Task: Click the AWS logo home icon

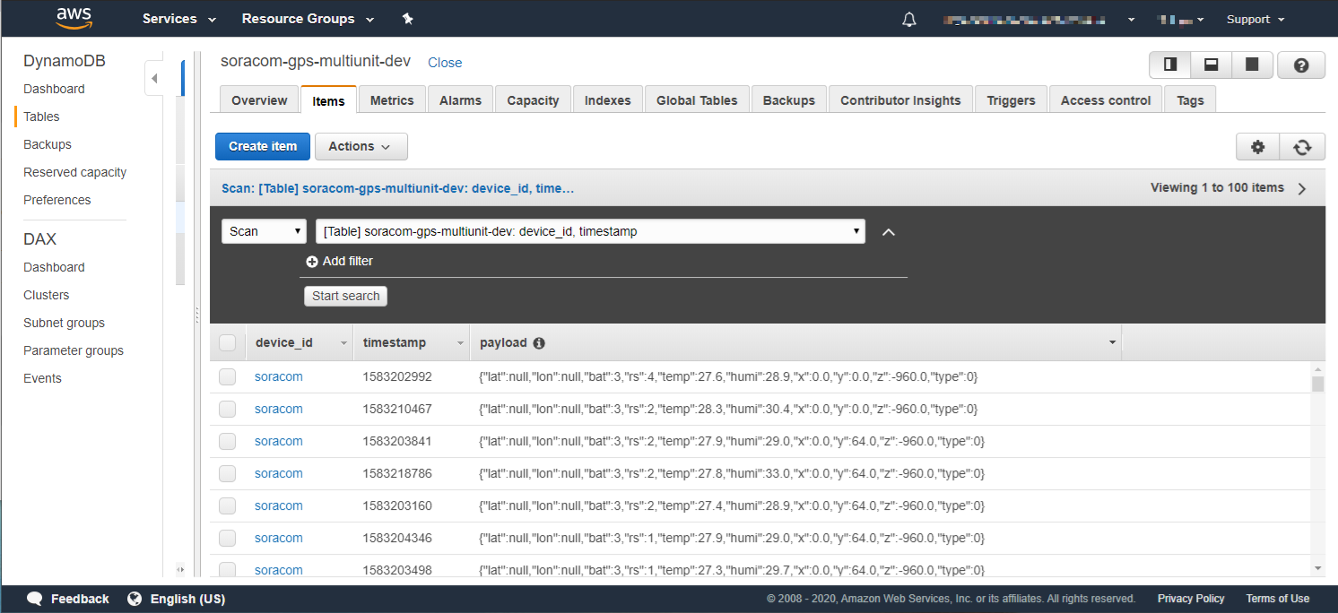Action: [x=74, y=18]
